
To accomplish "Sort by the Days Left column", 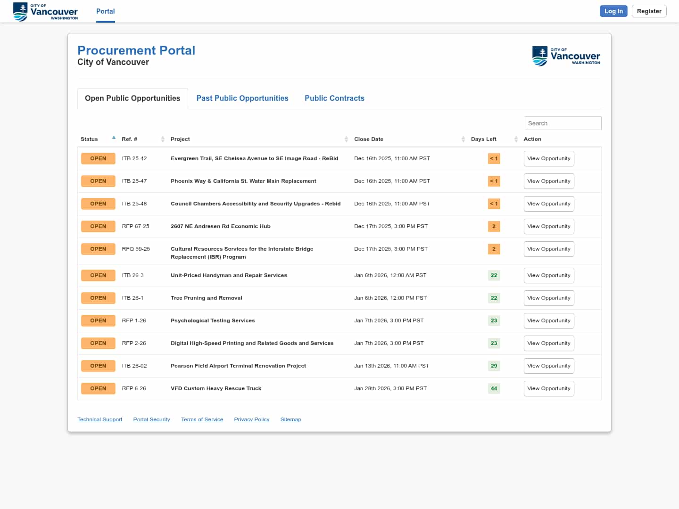I will (x=516, y=139).
